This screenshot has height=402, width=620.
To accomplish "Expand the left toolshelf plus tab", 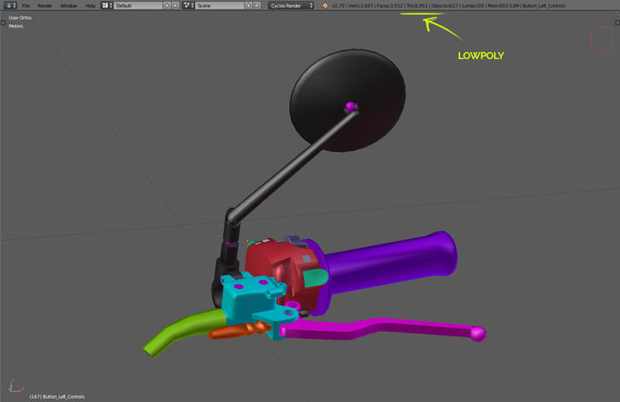I will 3,23.
